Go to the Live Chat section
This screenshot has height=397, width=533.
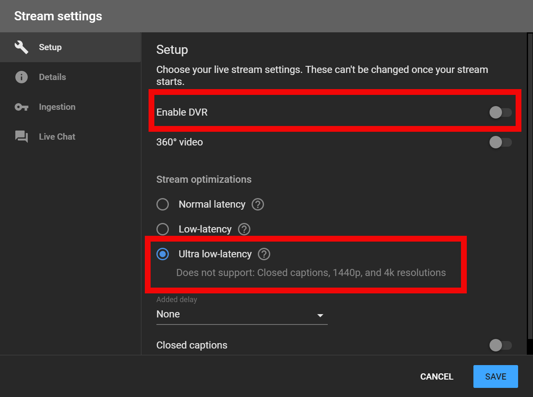[57, 136]
